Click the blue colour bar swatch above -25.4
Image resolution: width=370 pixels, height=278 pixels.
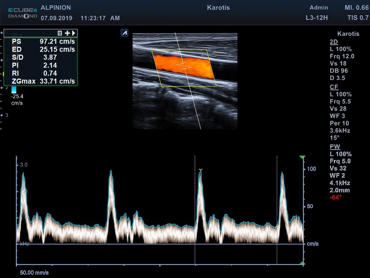14,90
